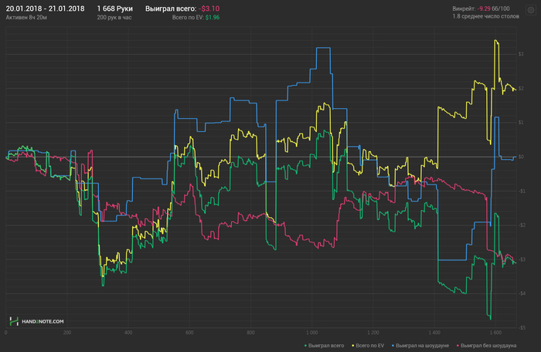
Task: Click the $1 y-axis label
Action: [x=521, y=123]
